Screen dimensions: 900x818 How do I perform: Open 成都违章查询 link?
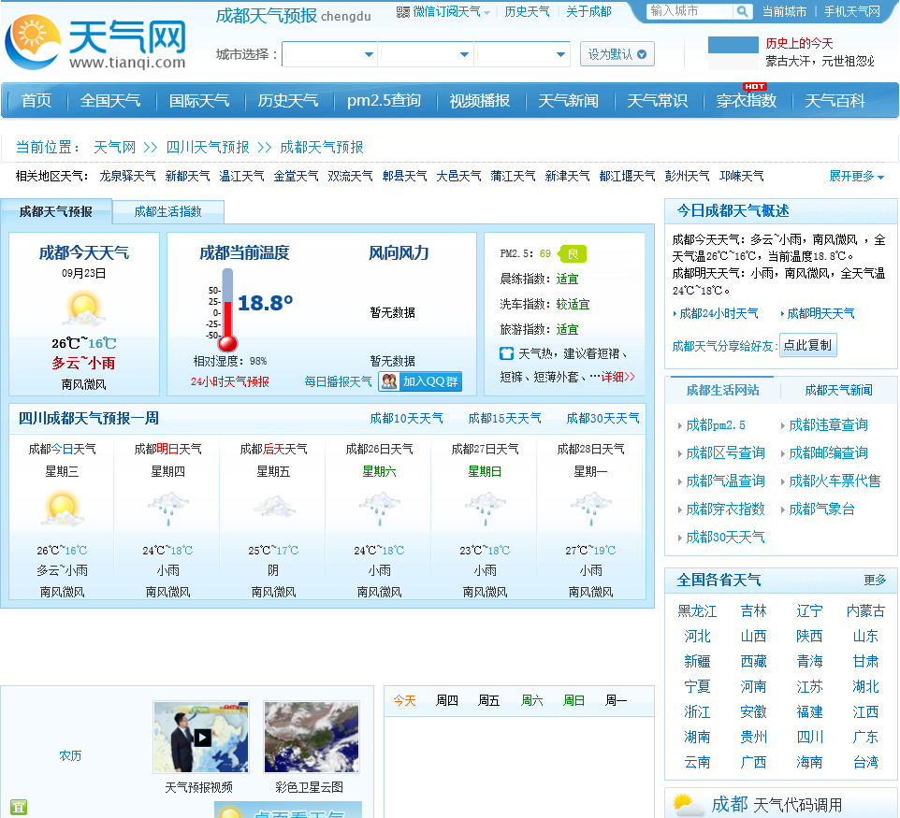pos(828,425)
